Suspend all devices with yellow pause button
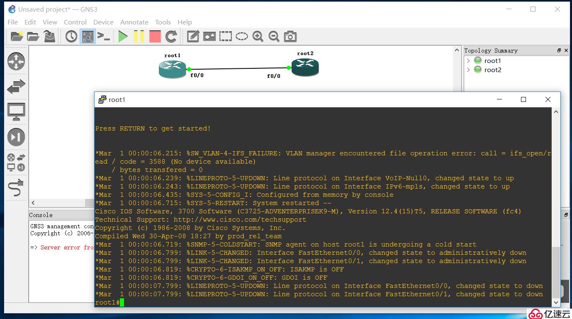This screenshot has height=319, width=572. click(x=139, y=36)
